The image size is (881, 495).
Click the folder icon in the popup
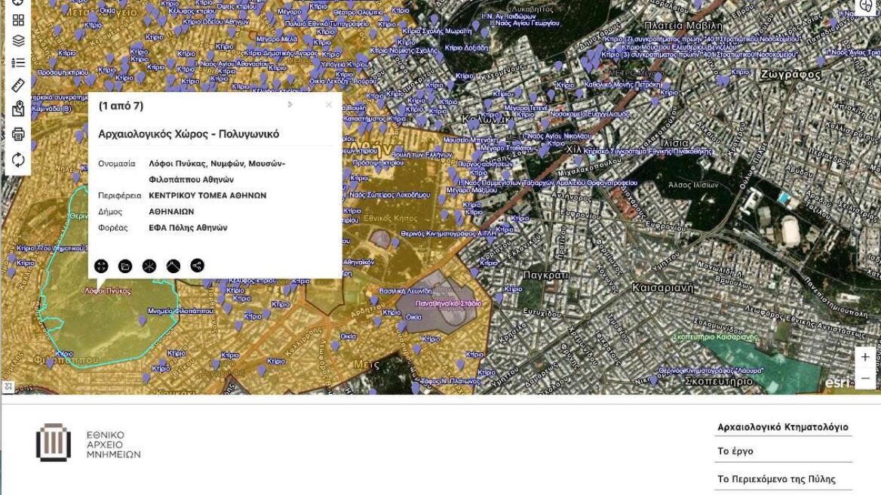coord(125,266)
